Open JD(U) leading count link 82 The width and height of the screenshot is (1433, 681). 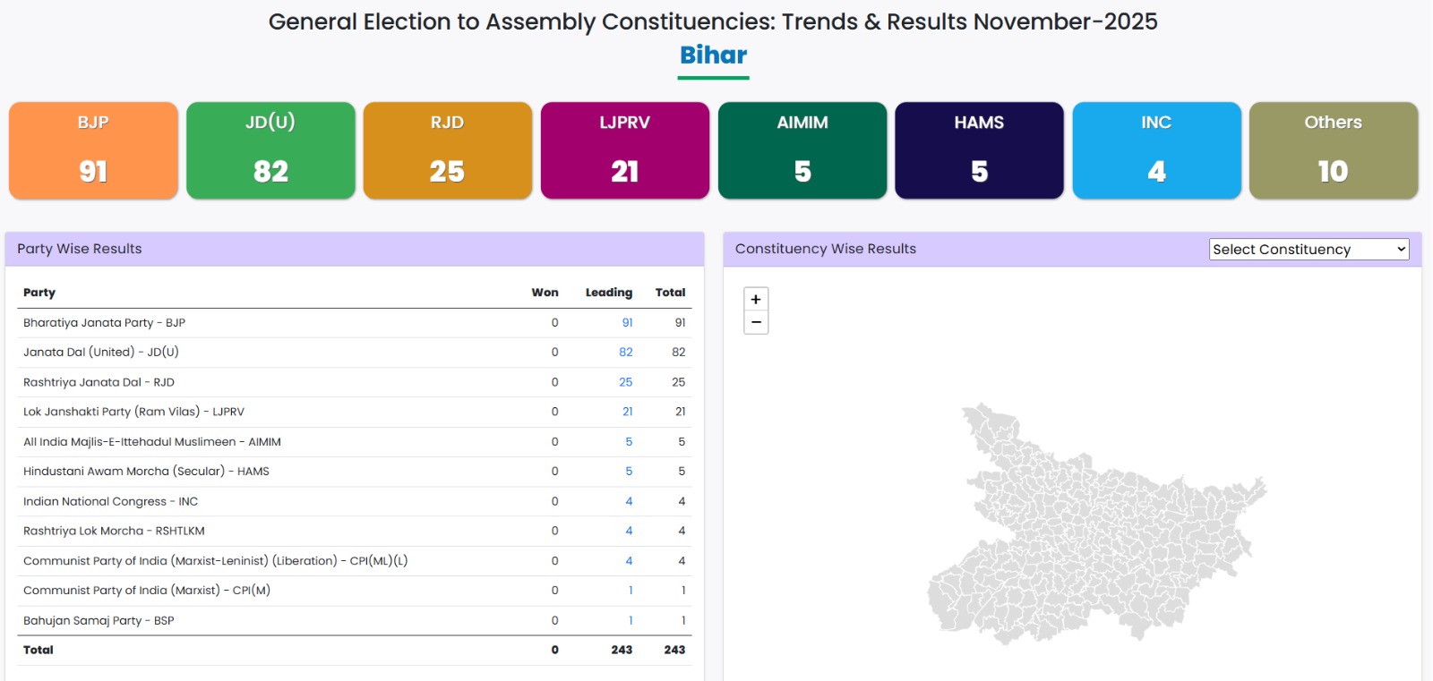(625, 353)
